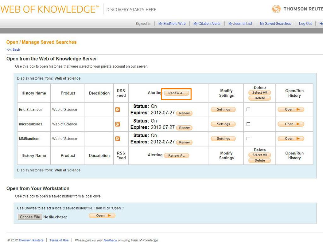This screenshot has height=242, width=323.
Task: Go back via << Back link
Action: (13, 49)
